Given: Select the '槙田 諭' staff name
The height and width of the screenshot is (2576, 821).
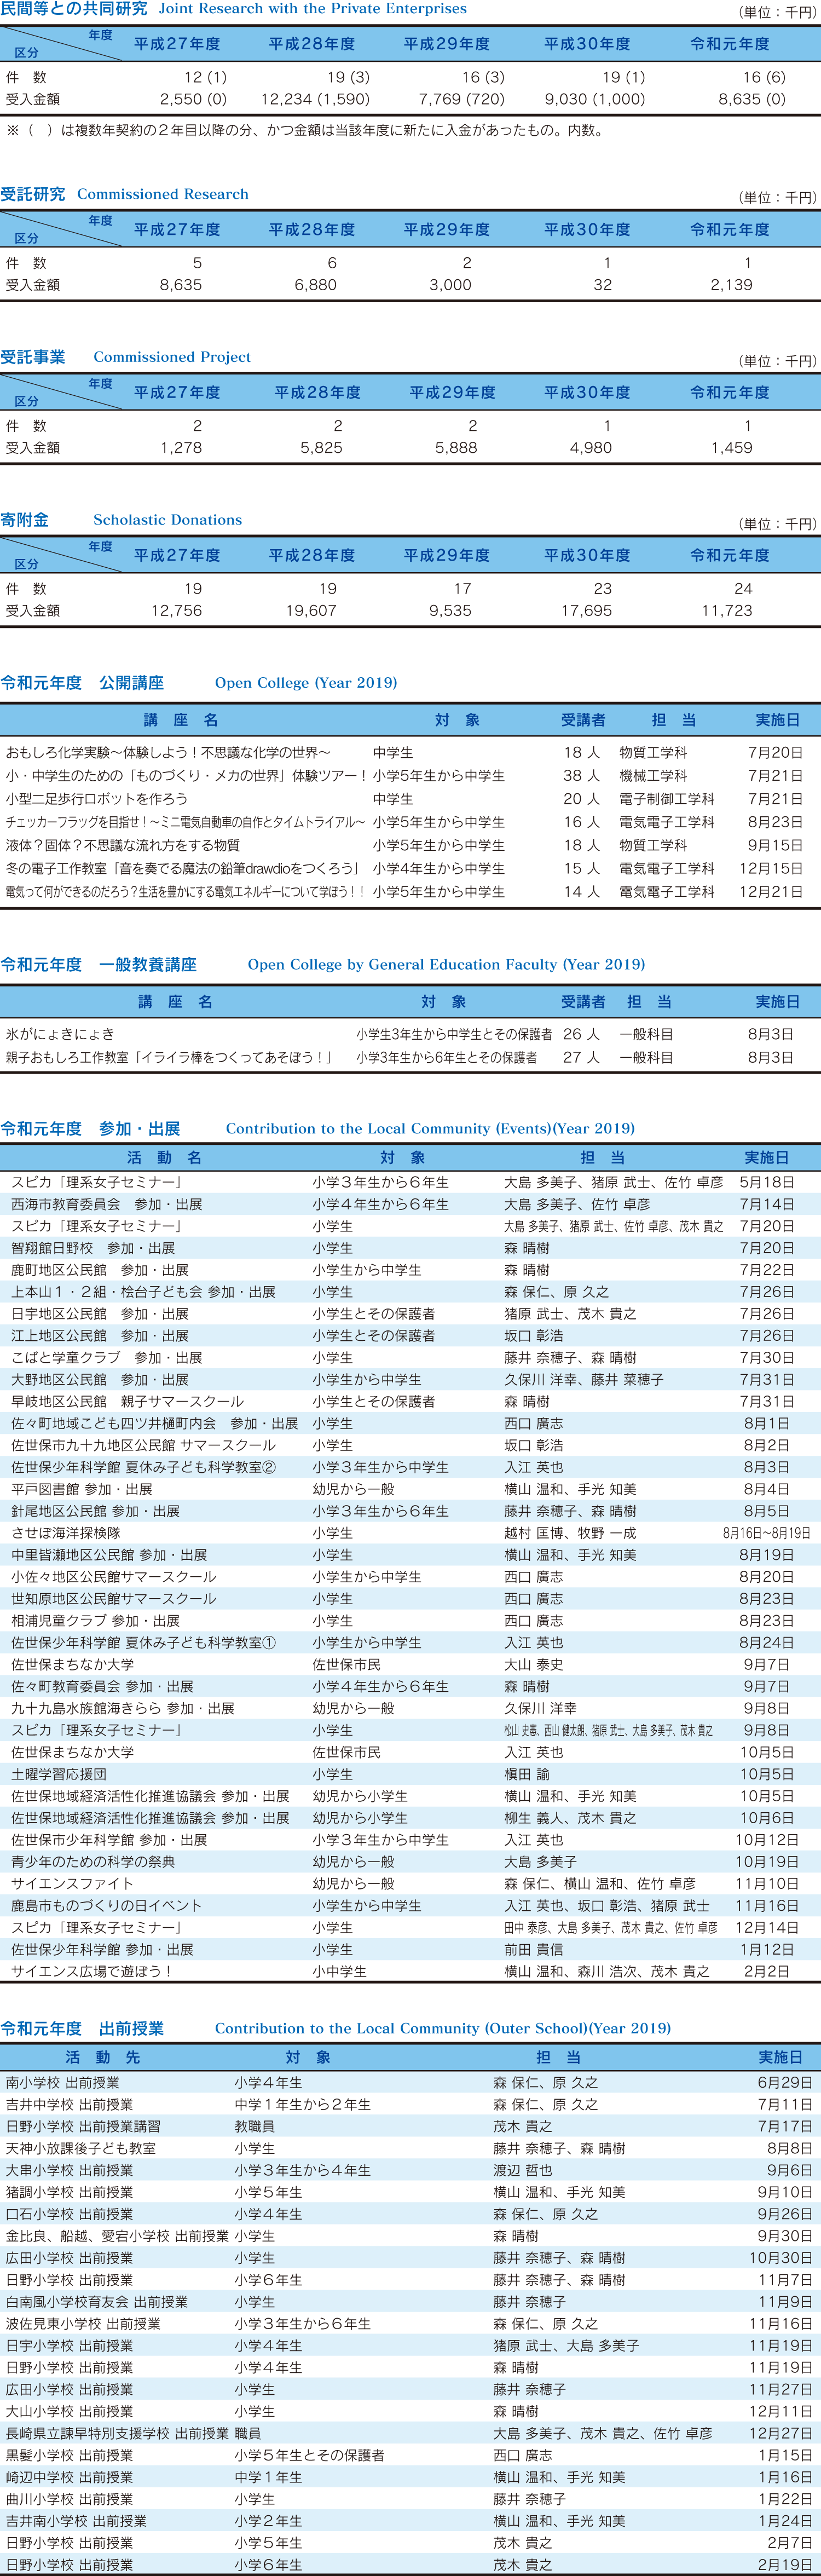Looking at the screenshot, I should click(x=527, y=1774).
